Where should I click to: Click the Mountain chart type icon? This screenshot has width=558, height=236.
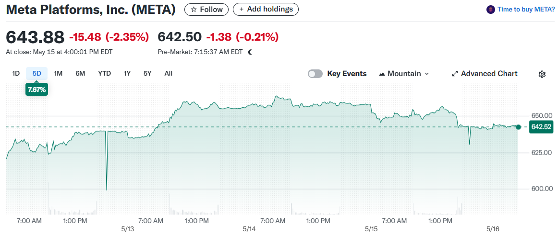pyautogui.click(x=382, y=74)
